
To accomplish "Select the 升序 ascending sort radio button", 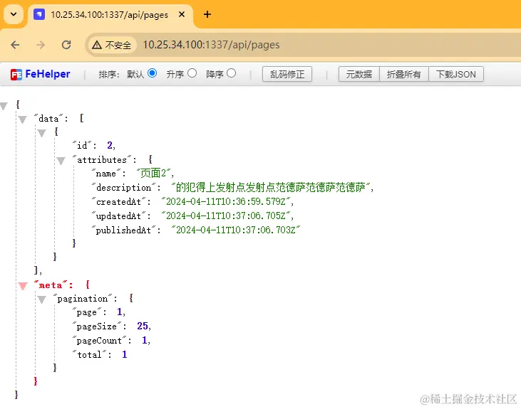I will (192, 73).
